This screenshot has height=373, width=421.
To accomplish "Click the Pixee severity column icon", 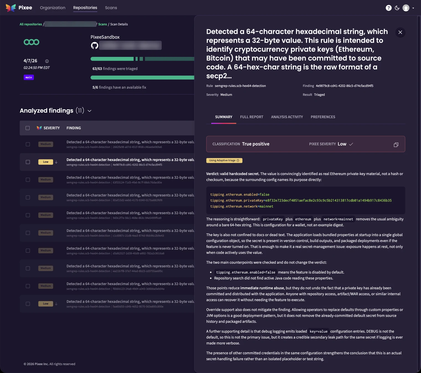I will (x=39, y=128).
